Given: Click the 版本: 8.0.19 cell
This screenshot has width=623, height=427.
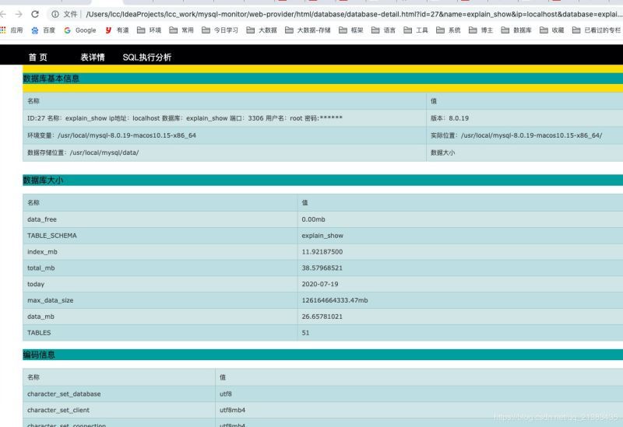Looking at the screenshot, I should 524,118.
